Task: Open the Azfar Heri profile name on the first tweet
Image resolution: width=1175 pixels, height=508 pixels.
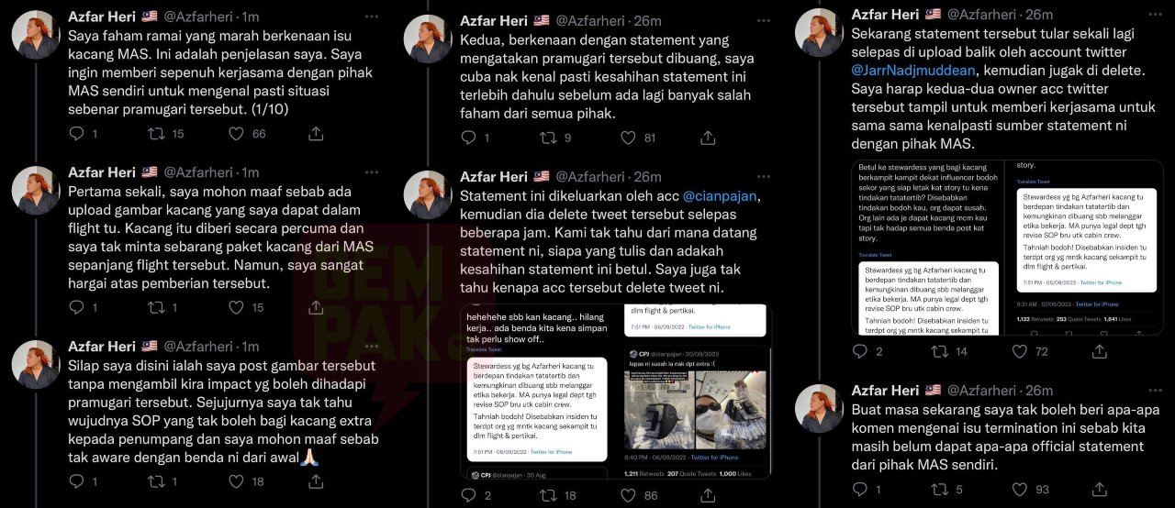Action: (102, 17)
